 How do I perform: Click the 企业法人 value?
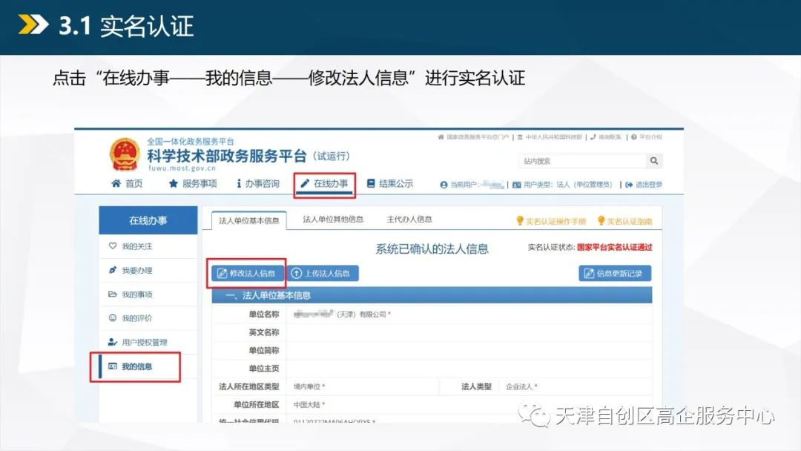point(519,386)
